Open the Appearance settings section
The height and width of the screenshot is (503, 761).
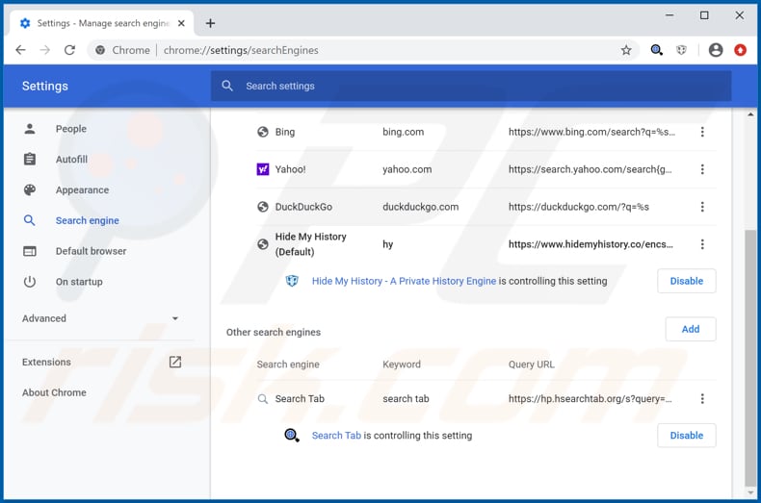tap(82, 190)
